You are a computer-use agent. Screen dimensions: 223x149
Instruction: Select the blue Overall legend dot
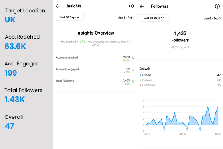coord(140,75)
